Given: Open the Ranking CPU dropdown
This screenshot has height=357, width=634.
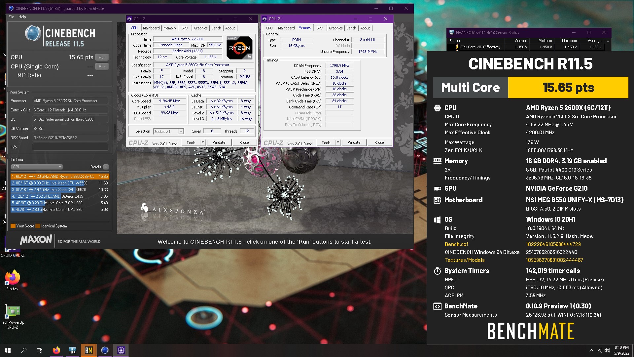Looking at the screenshot, I should [x=36, y=167].
